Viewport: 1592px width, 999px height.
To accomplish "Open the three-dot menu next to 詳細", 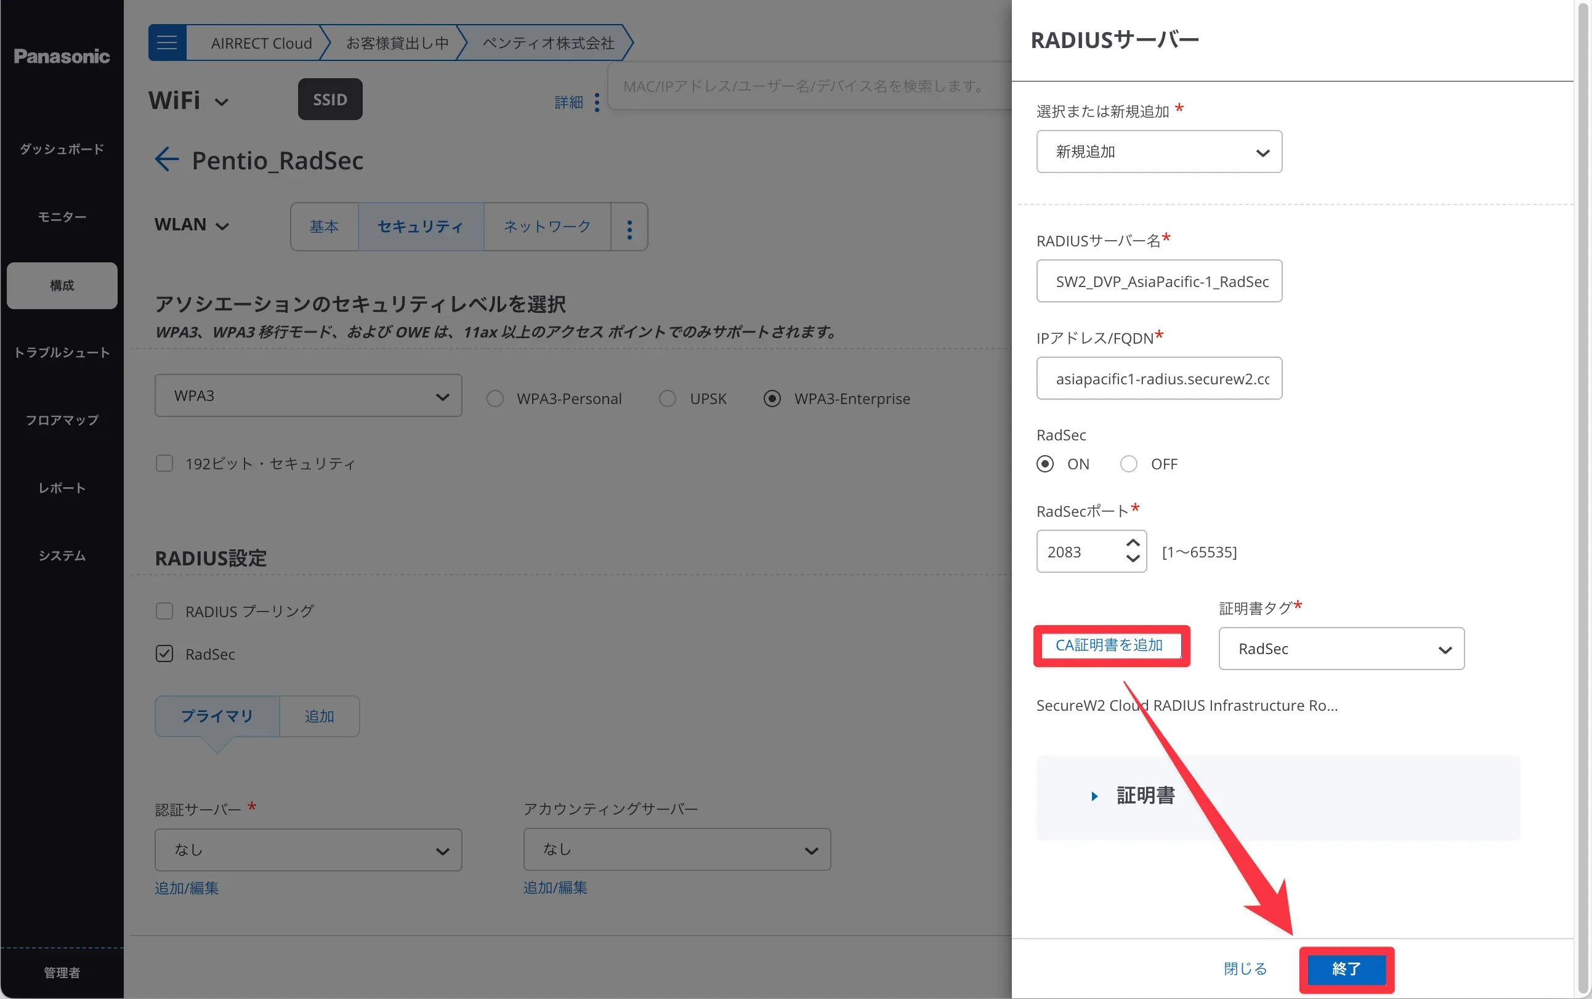I will click(x=597, y=102).
